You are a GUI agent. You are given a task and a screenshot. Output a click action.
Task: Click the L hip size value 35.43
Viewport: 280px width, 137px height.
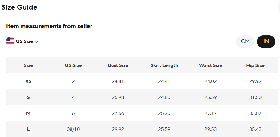click(x=255, y=129)
